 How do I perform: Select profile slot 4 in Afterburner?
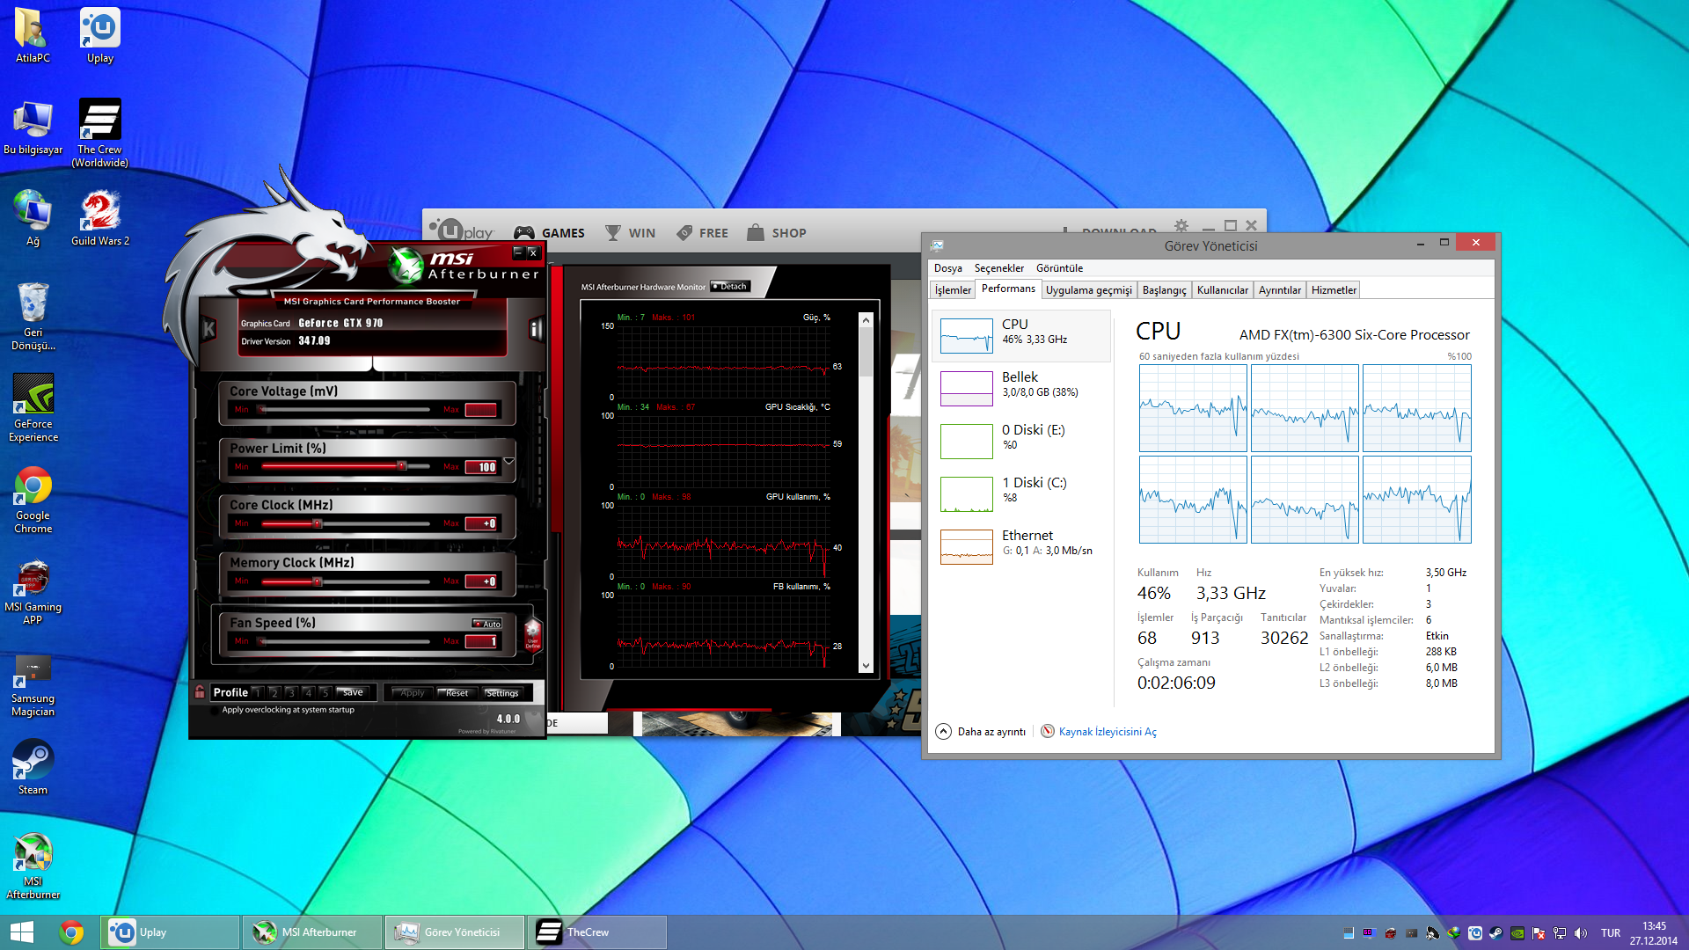pyautogui.click(x=308, y=693)
